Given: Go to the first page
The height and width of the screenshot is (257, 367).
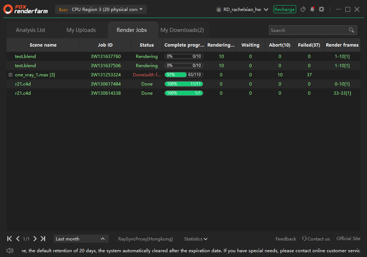Looking at the screenshot, I should coord(10,239).
